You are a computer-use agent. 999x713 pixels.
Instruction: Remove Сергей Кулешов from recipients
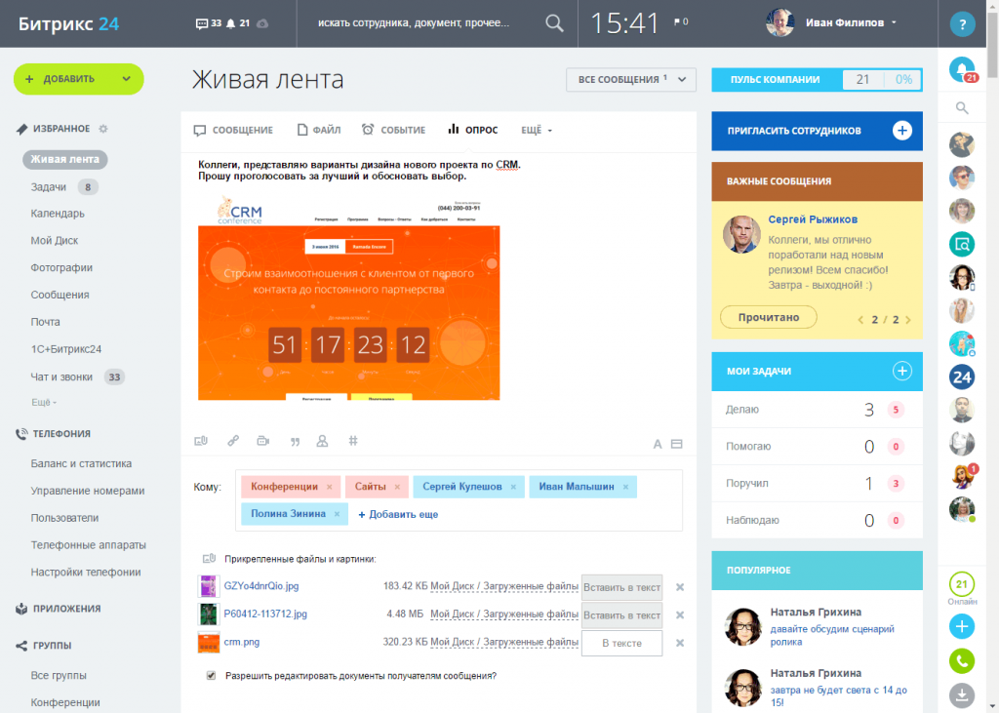(513, 487)
